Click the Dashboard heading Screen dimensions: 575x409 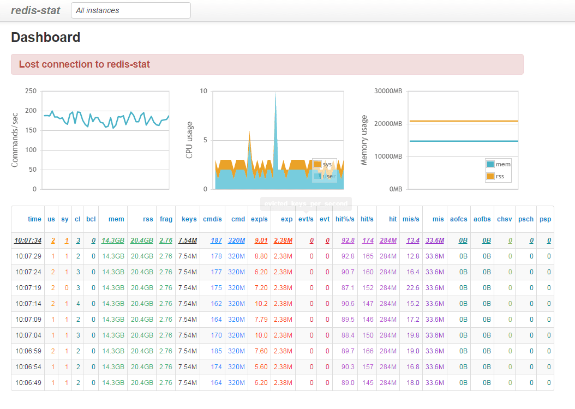pyautogui.click(x=46, y=38)
